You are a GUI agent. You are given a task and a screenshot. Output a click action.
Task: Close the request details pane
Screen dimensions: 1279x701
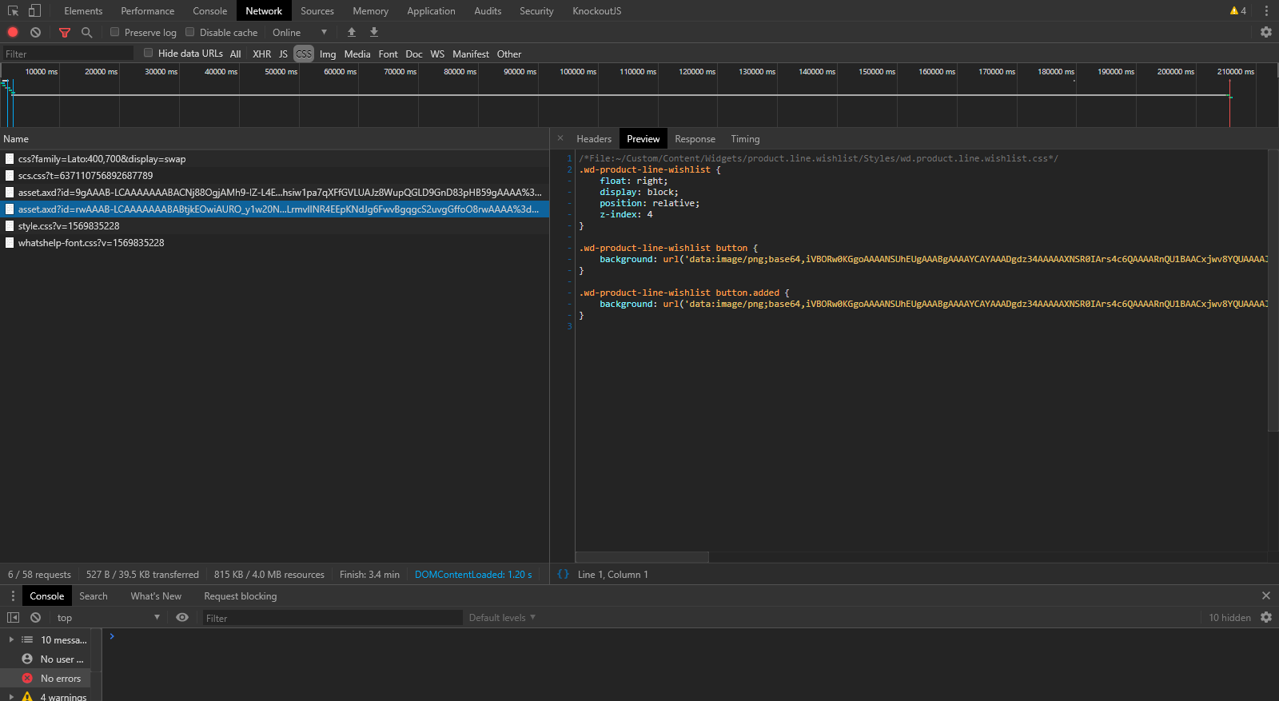(560, 138)
